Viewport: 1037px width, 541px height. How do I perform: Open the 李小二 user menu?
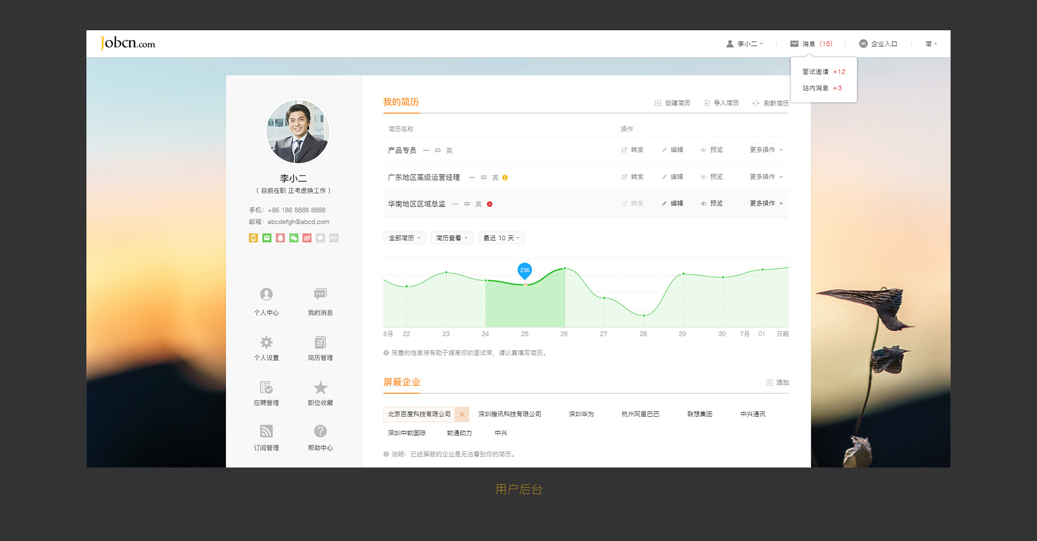point(745,44)
